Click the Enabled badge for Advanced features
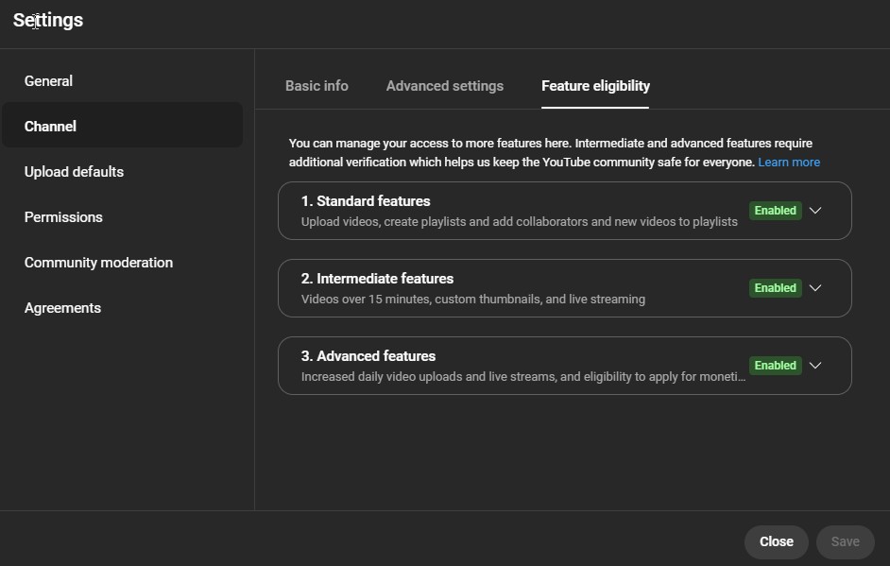 tap(775, 366)
